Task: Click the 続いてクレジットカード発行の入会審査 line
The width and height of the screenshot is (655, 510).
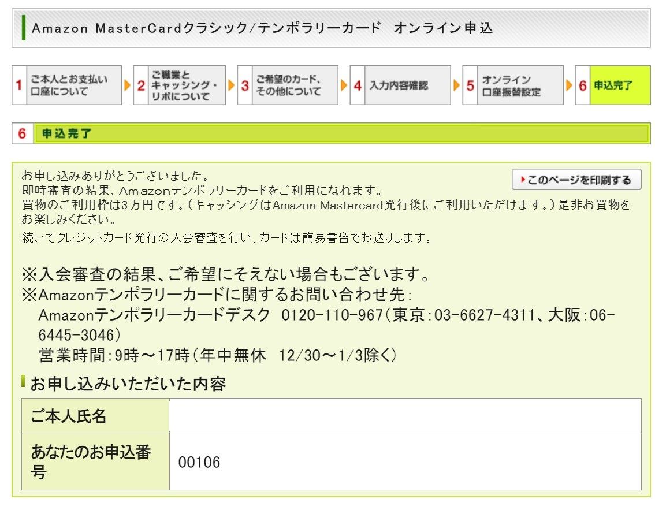Action: (226, 237)
